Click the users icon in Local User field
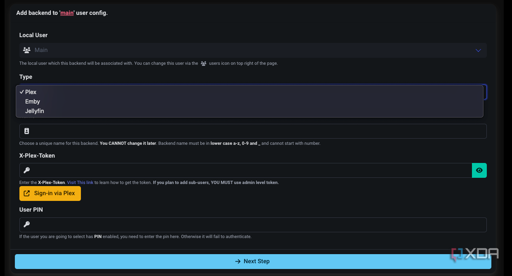 click(27, 50)
